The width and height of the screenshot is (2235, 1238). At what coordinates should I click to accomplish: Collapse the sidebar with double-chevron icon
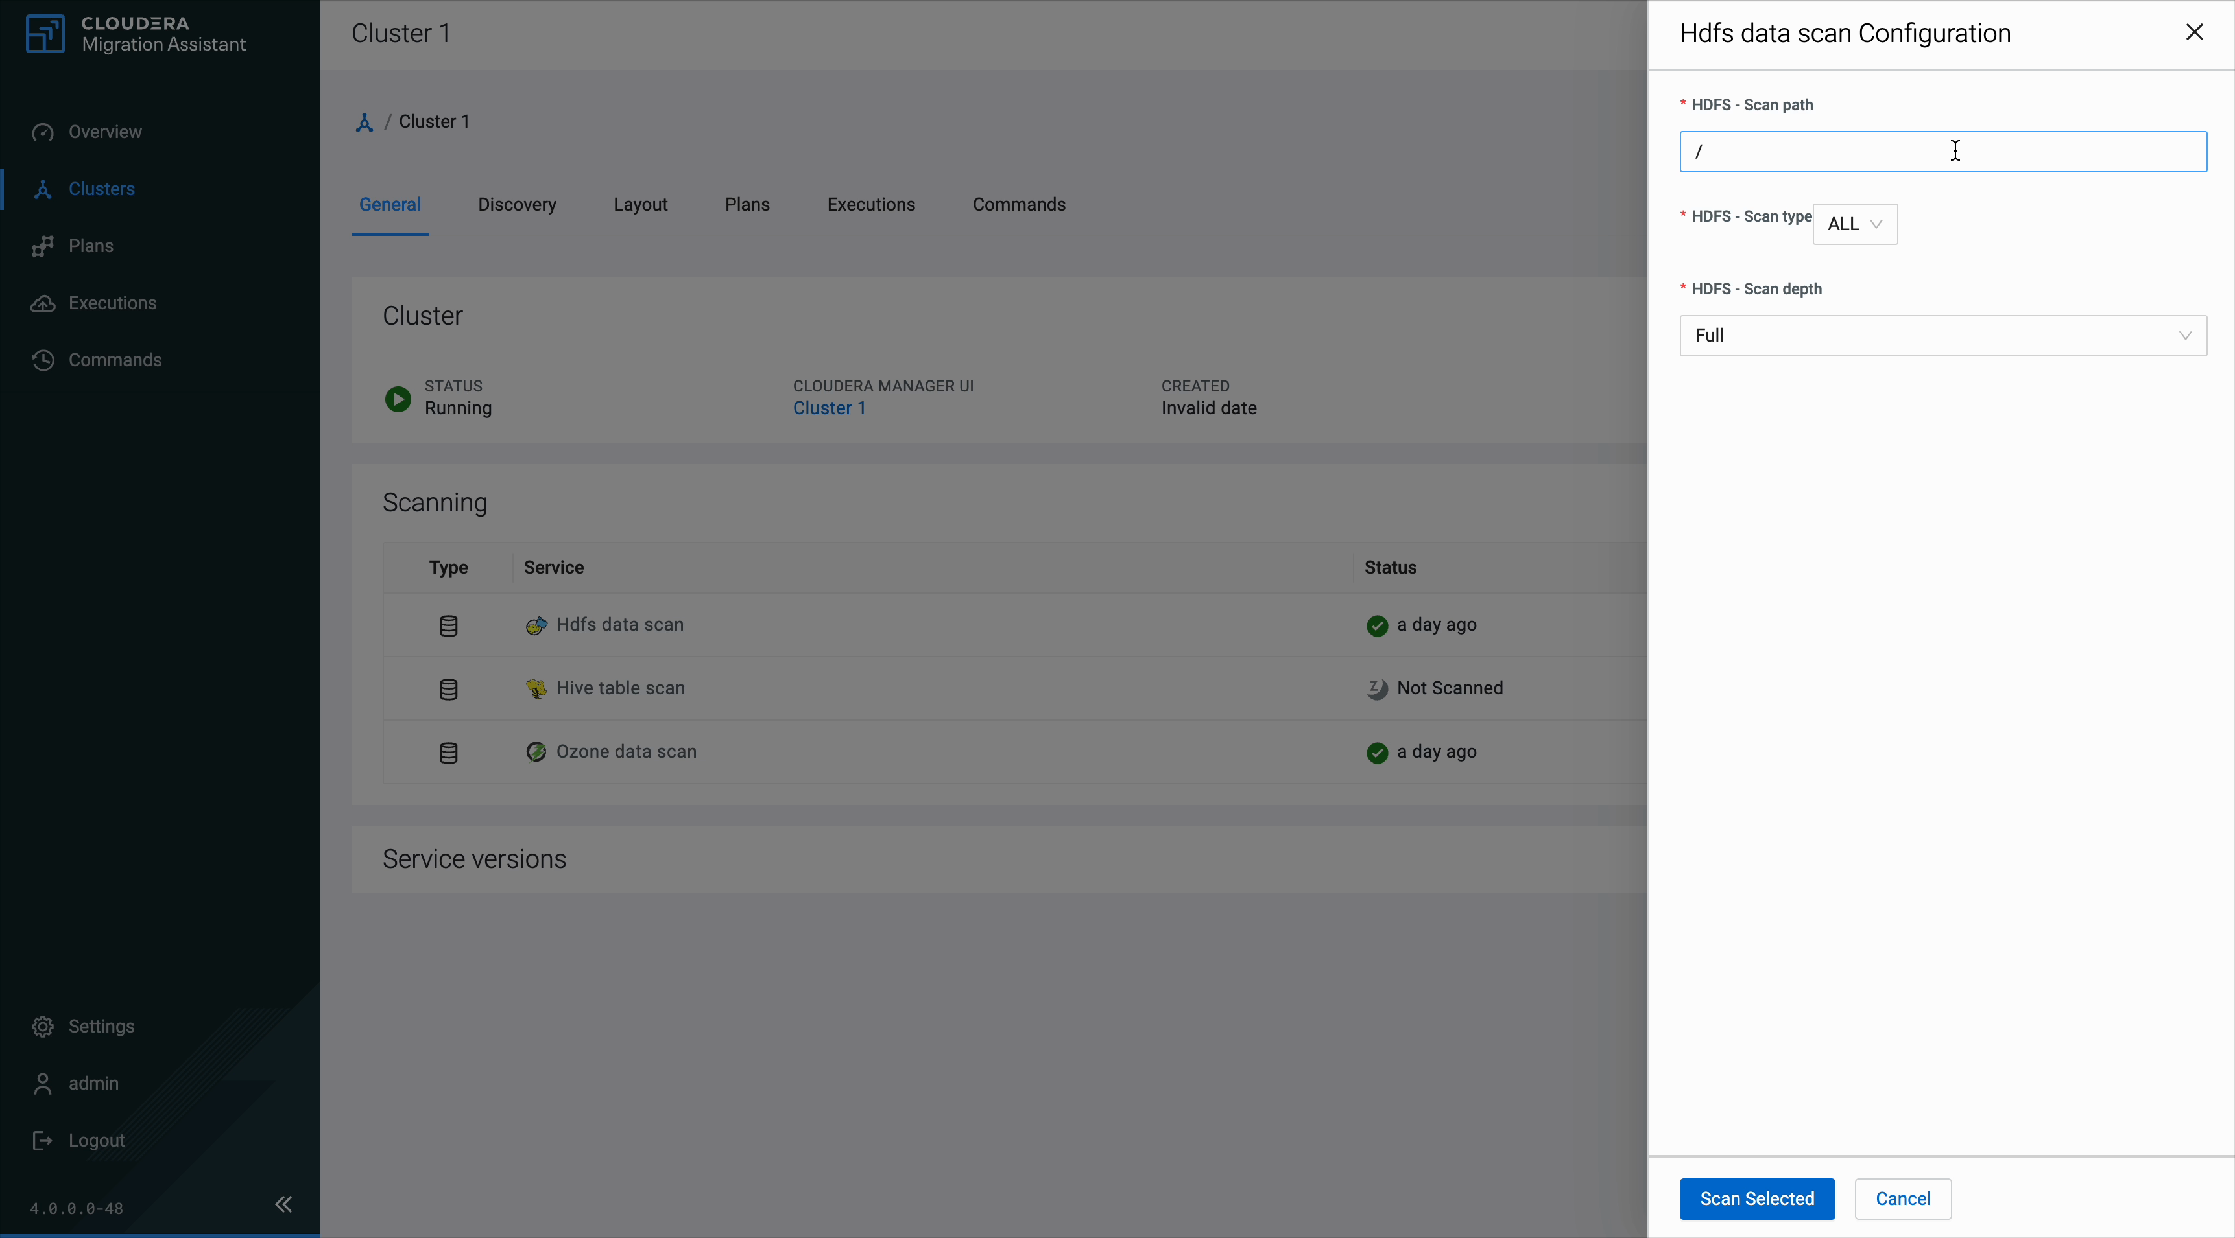[x=283, y=1204]
